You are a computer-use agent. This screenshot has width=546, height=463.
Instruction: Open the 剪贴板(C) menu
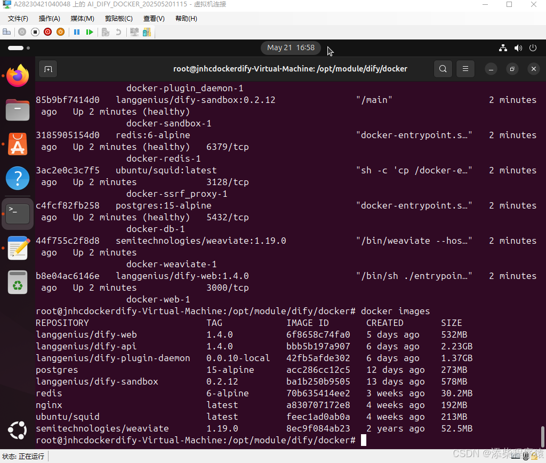pyautogui.click(x=119, y=19)
